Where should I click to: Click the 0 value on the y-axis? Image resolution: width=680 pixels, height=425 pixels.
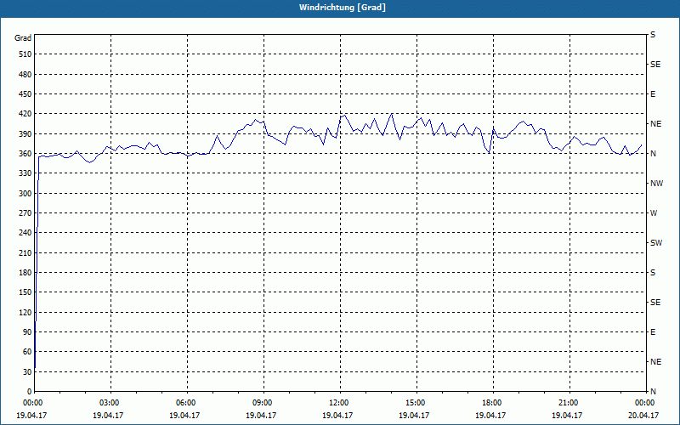(x=29, y=392)
